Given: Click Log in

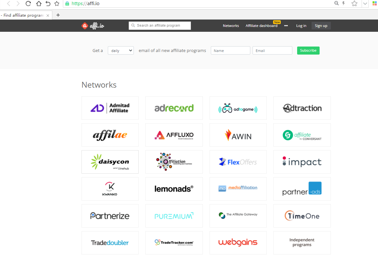Looking at the screenshot, I should (301, 26).
